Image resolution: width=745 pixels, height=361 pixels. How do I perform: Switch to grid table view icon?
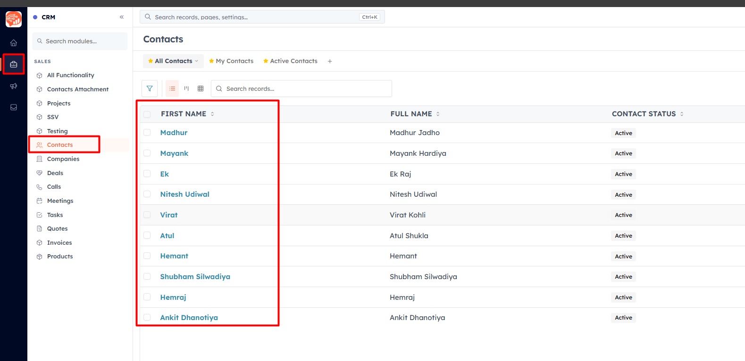(x=201, y=88)
